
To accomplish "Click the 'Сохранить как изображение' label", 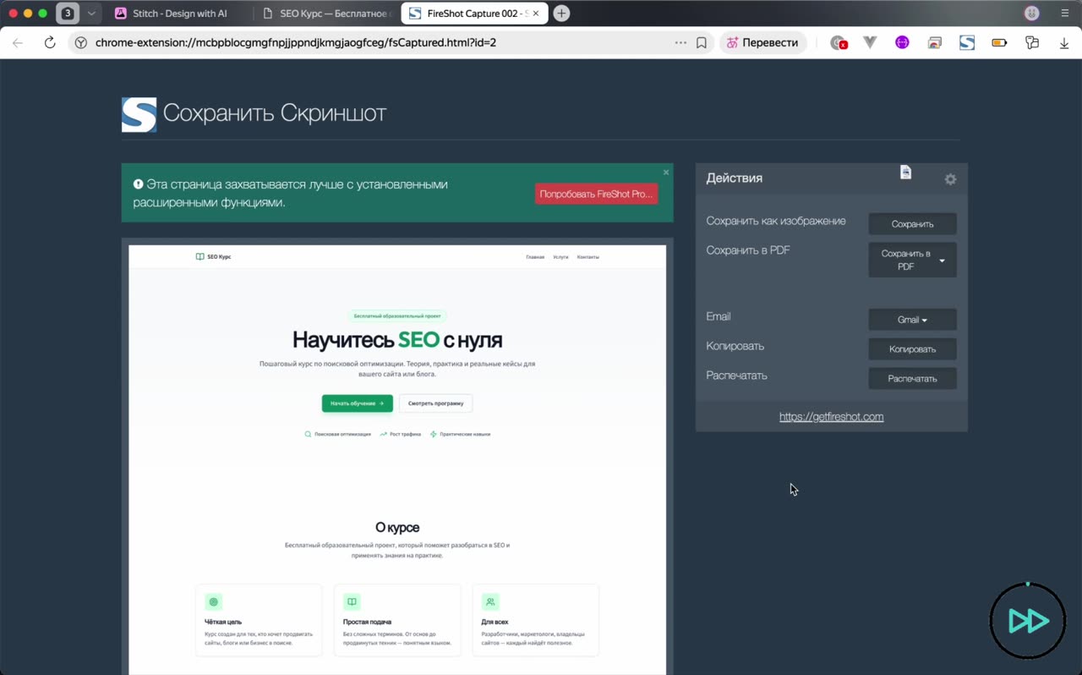I will (x=776, y=221).
